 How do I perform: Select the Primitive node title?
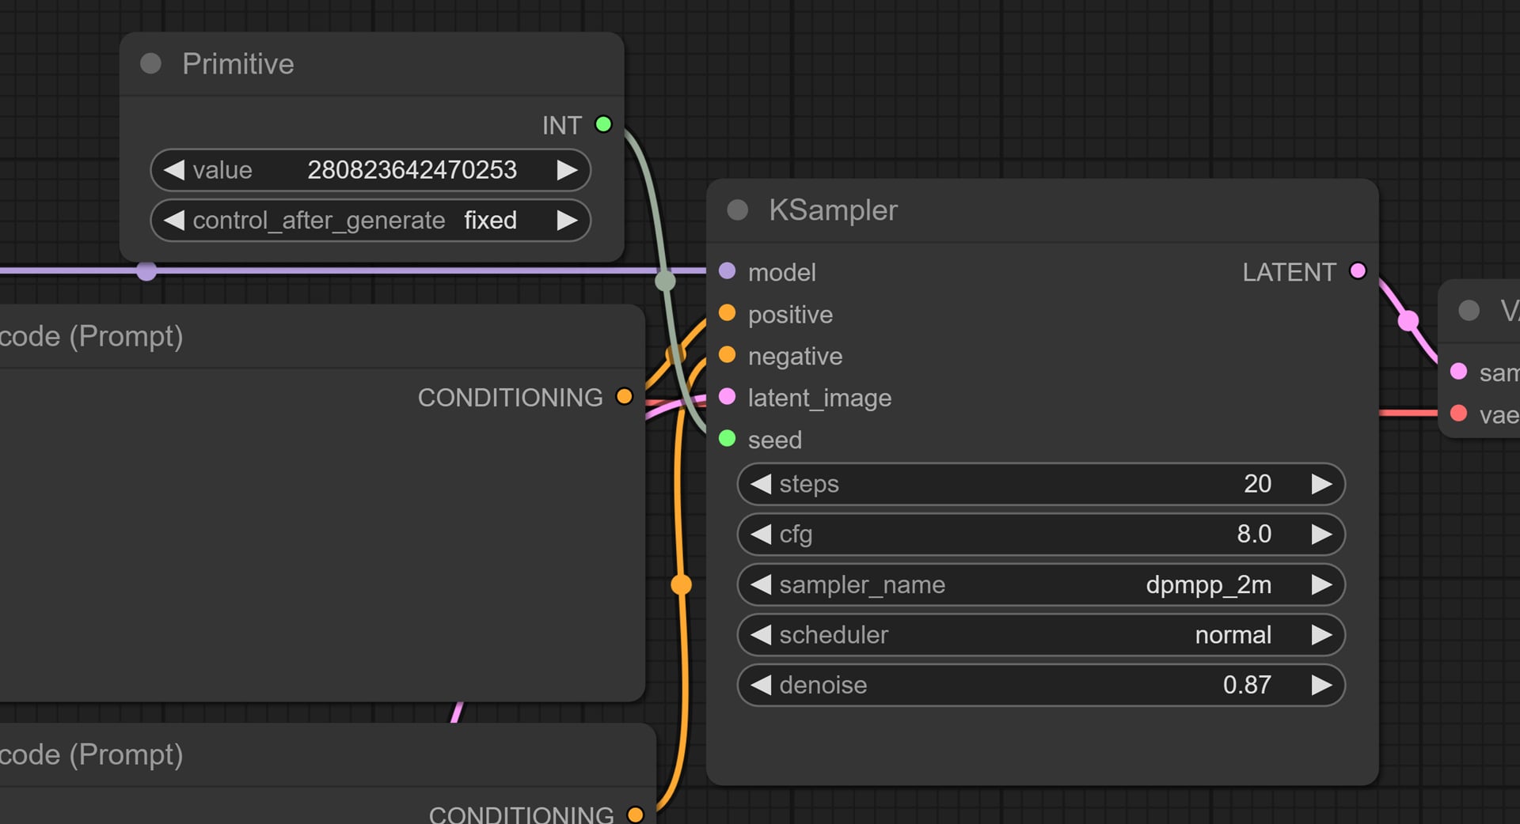point(237,64)
